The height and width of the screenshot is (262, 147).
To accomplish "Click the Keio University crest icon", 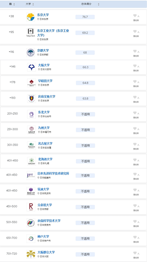I will pos(32,99).
